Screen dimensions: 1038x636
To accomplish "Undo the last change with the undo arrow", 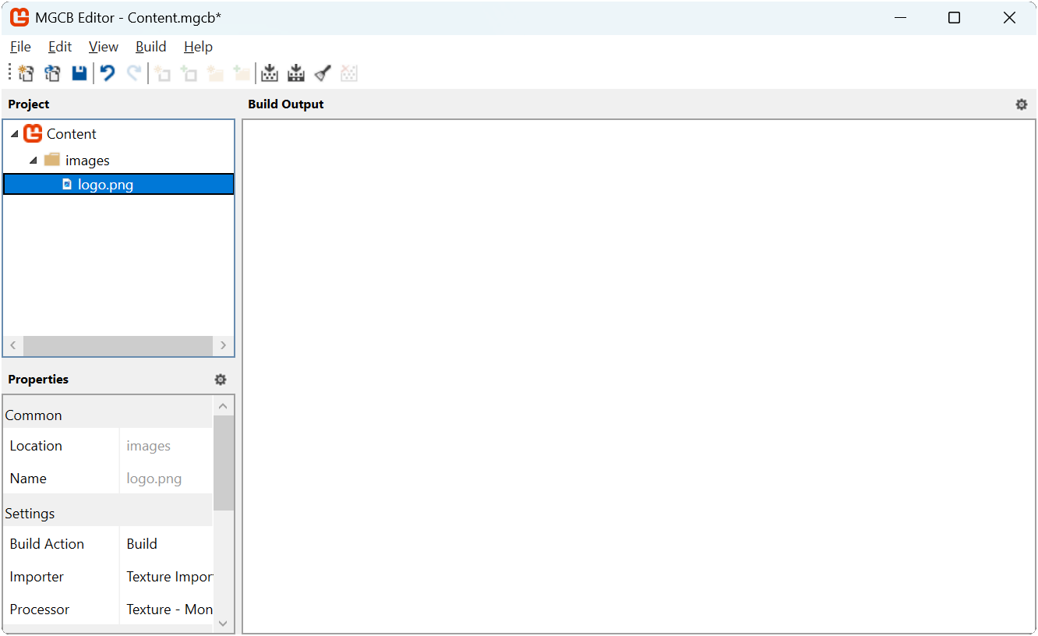I will click(x=107, y=72).
